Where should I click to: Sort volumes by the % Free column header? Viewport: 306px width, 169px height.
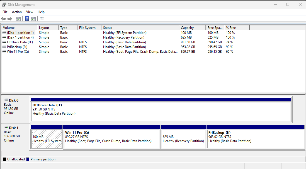(237, 27)
